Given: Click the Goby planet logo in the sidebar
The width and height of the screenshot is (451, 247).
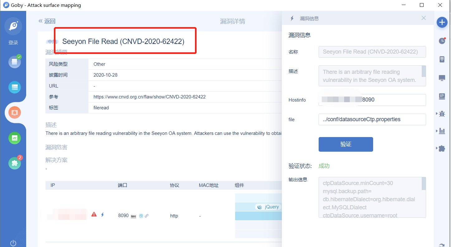Looking at the screenshot, I should [x=13, y=26].
